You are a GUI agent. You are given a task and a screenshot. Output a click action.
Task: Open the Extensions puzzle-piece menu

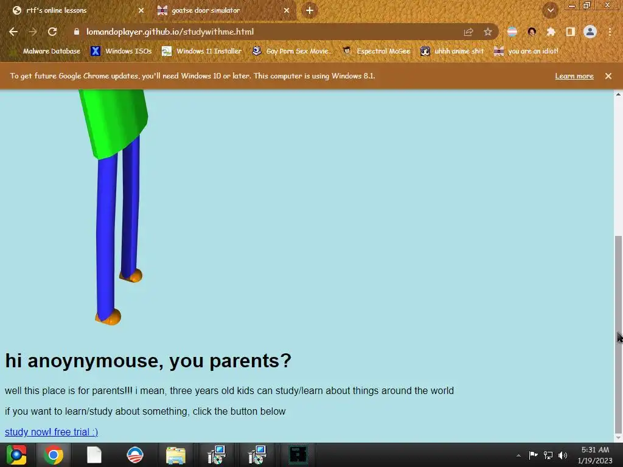point(551,32)
